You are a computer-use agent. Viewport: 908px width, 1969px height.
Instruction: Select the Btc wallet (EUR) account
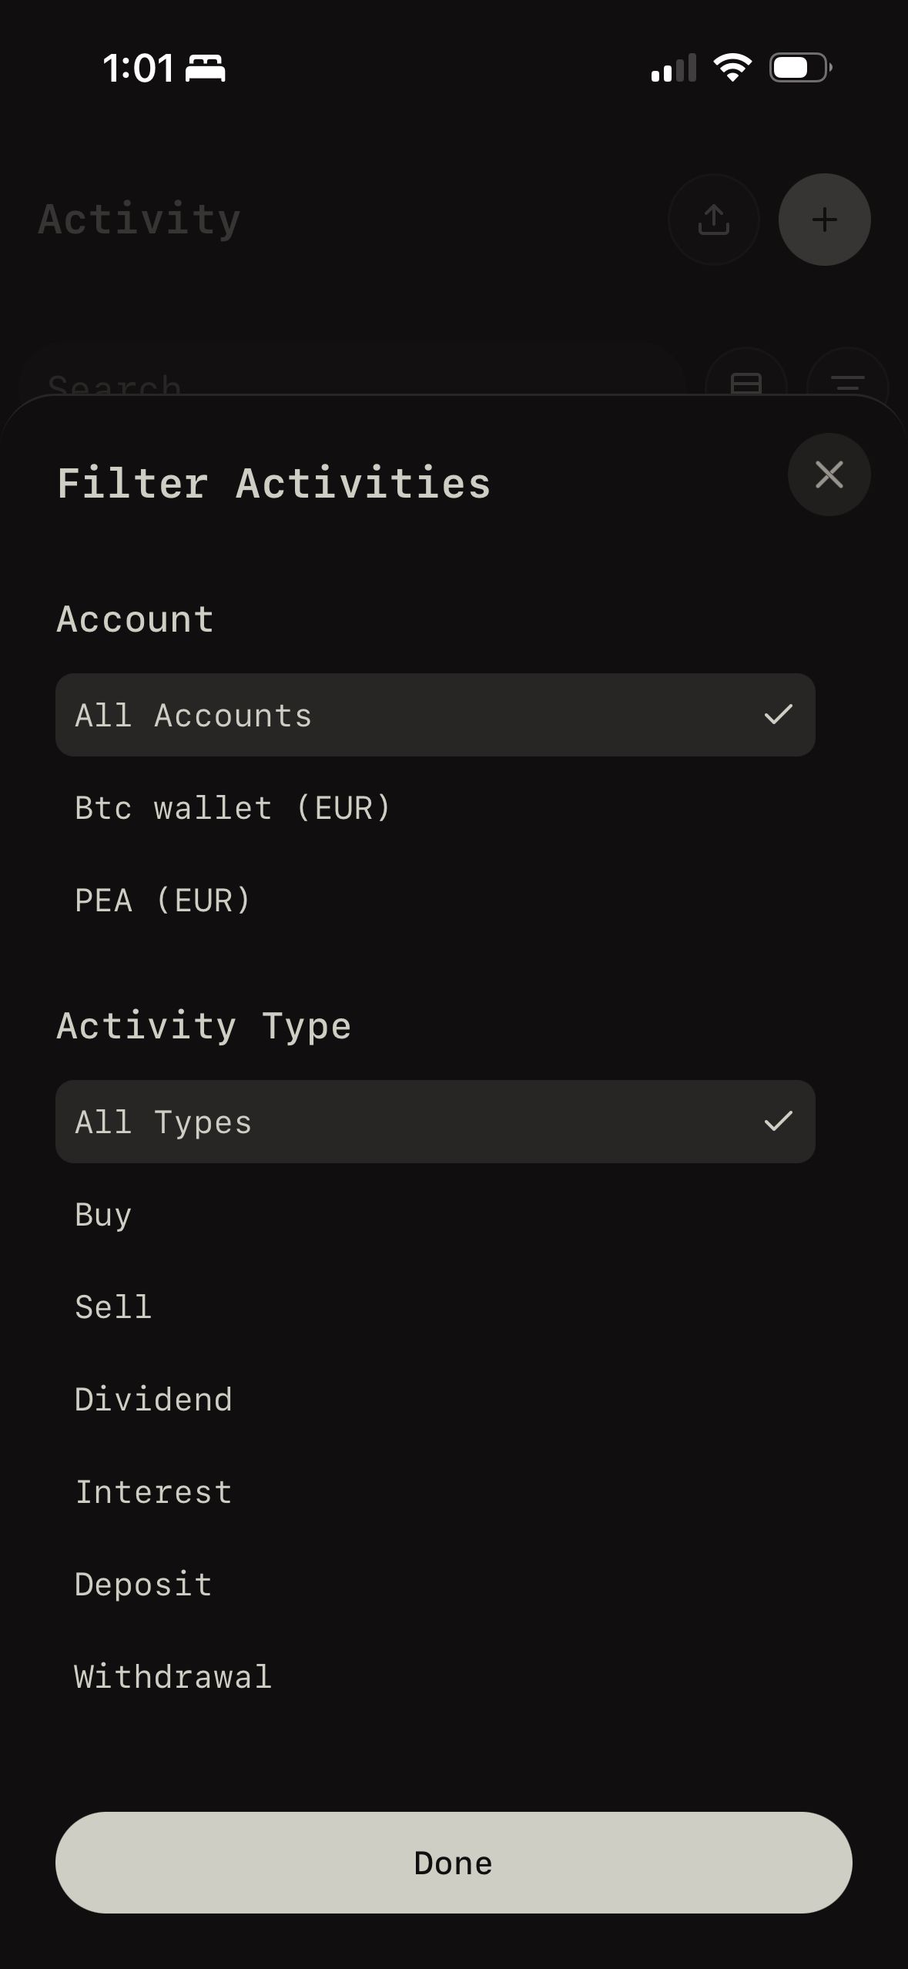[233, 807]
